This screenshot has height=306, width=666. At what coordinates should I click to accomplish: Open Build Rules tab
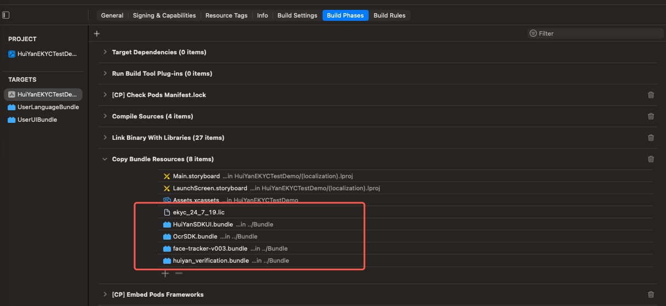(x=390, y=15)
